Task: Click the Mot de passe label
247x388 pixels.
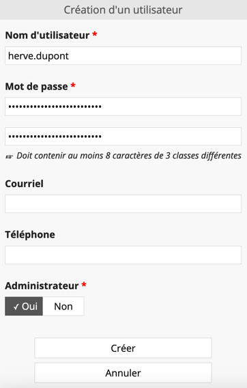Action: 36,86
